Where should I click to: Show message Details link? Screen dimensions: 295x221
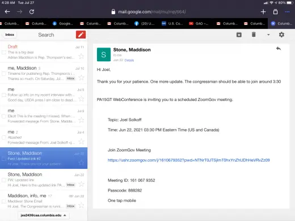tap(129, 60)
